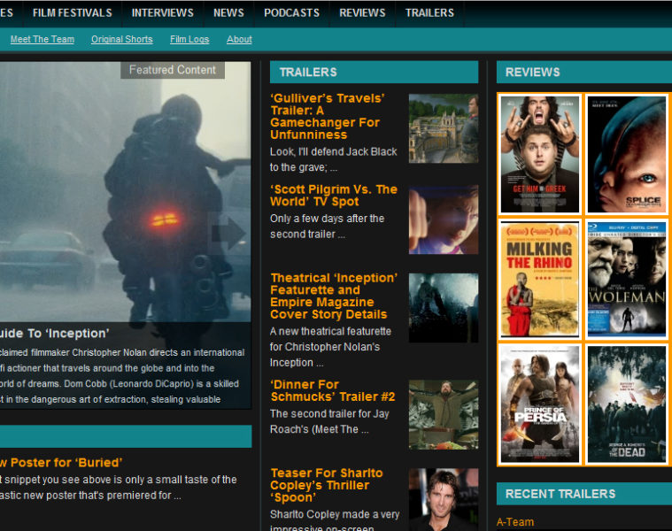Click the Meet The Team link
The image size is (672, 531).
pos(42,39)
